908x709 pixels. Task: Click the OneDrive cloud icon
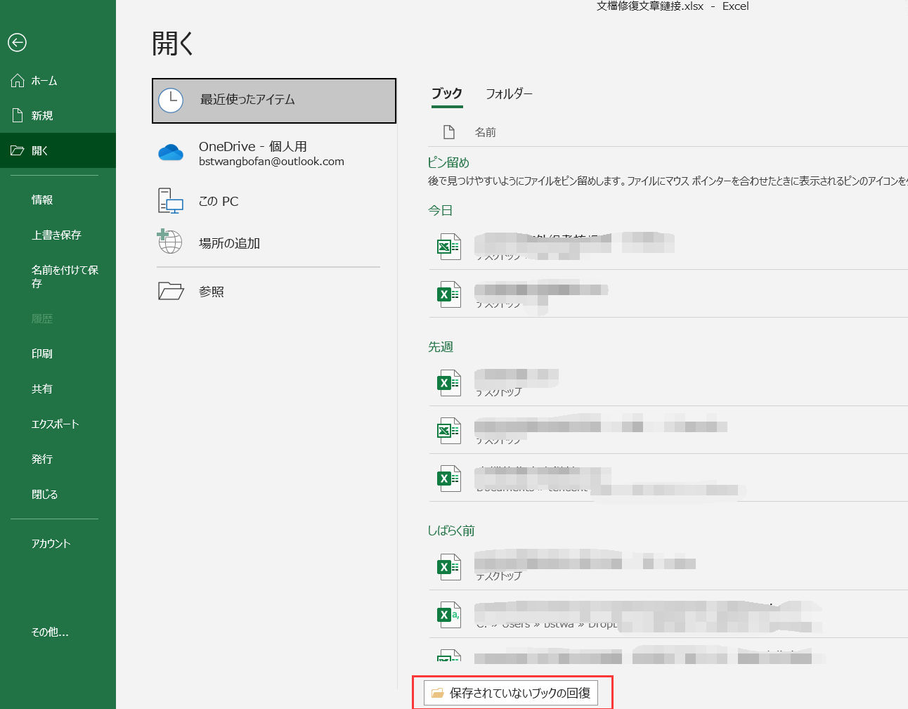coord(171,152)
